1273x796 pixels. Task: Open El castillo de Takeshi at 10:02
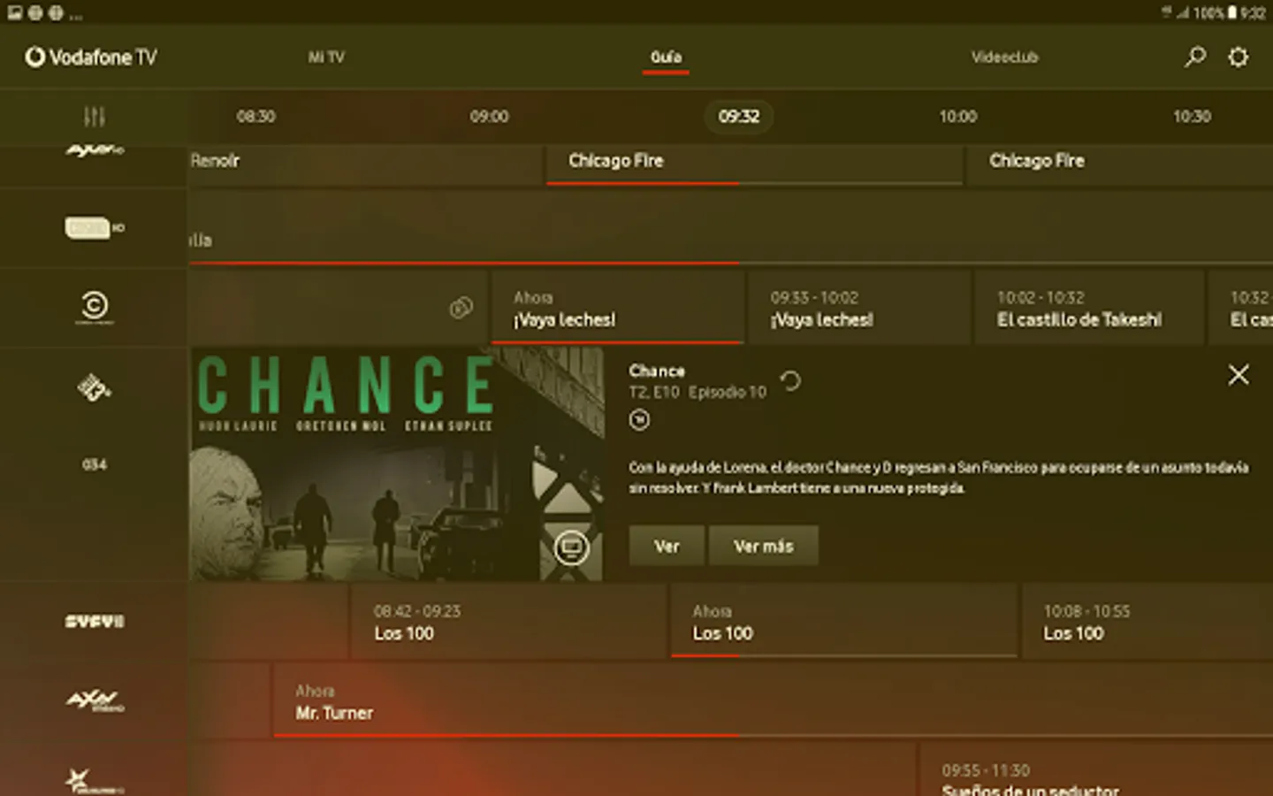tap(1088, 308)
